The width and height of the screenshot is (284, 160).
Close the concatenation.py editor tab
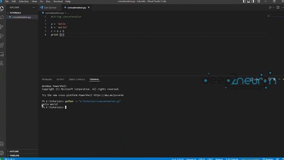89,8
